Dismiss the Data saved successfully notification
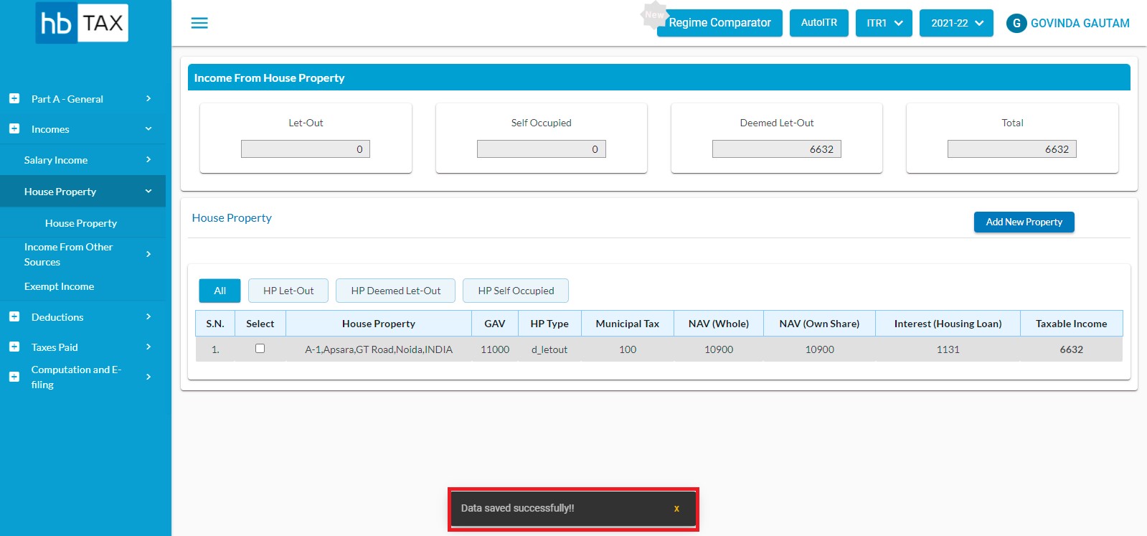This screenshot has height=536, width=1147. click(x=676, y=509)
